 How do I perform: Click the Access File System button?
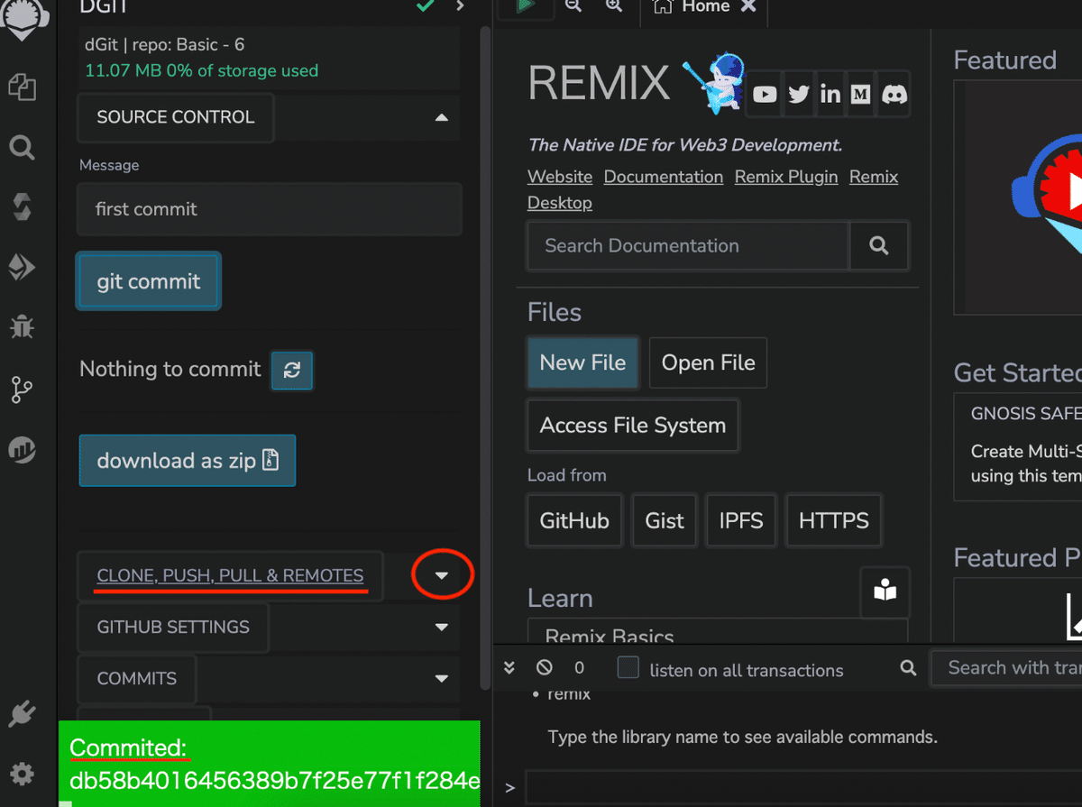[x=633, y=426]
